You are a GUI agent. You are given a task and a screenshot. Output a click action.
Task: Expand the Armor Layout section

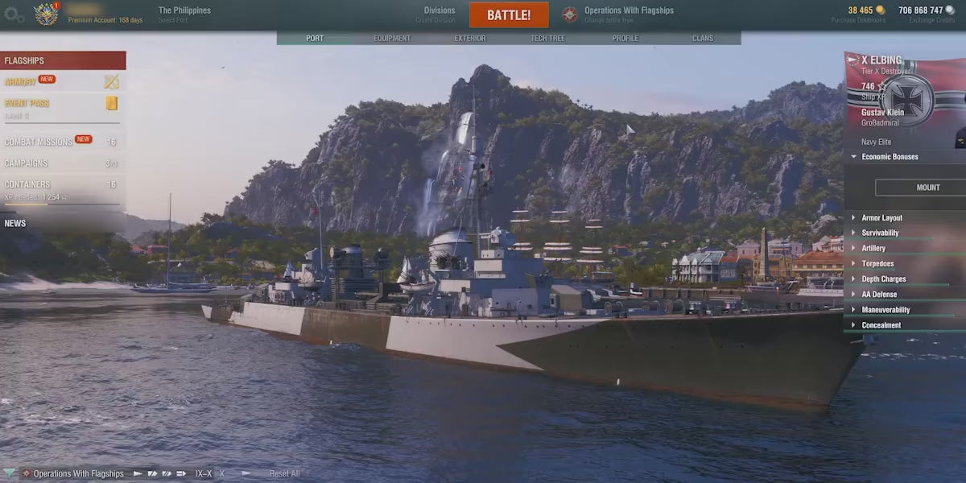881,217
